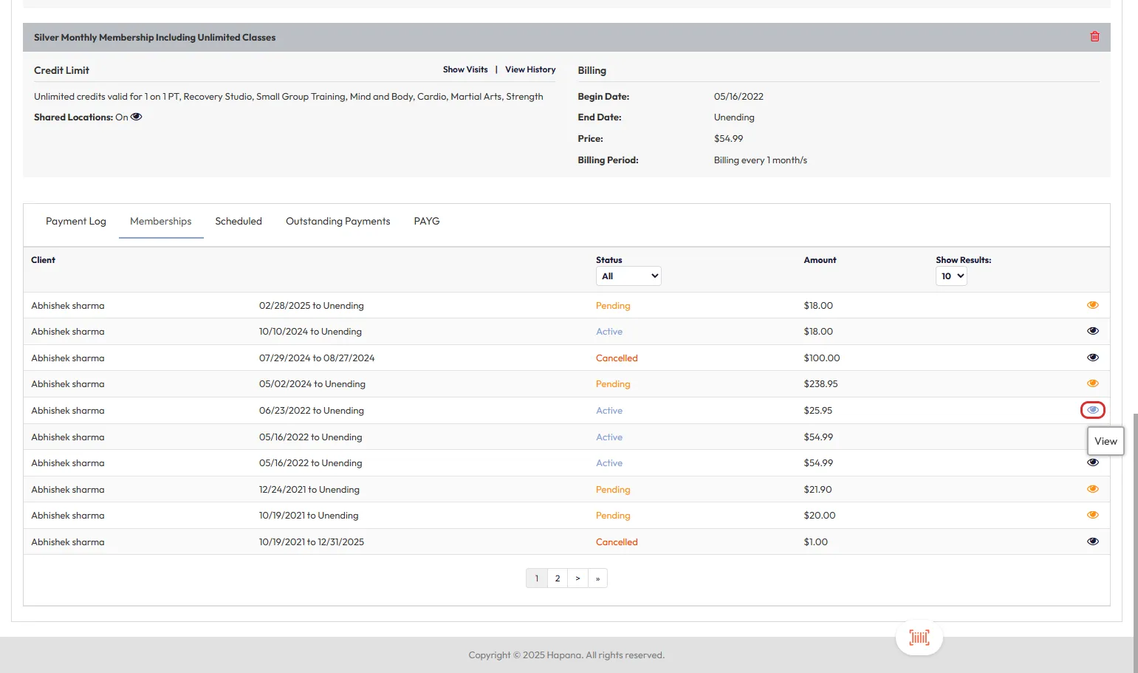
Task: Click the Show Visits link
Action: tap(465, 69)
